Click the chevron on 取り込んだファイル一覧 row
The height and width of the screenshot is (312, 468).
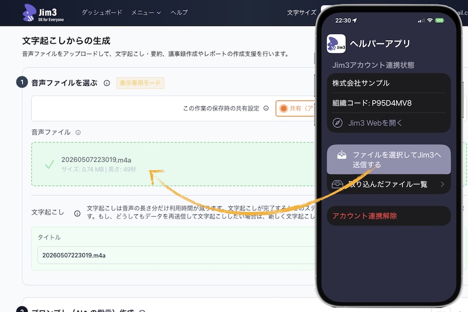(443, 184)
